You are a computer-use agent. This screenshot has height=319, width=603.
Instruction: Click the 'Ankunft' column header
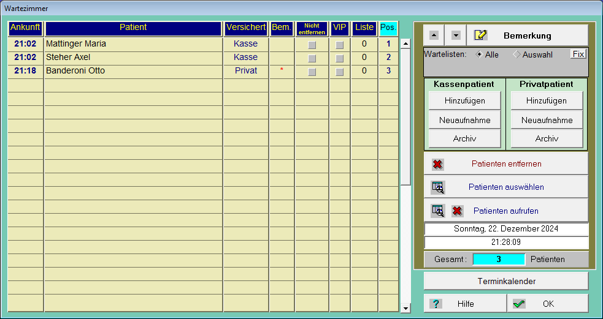coord(25,28)
